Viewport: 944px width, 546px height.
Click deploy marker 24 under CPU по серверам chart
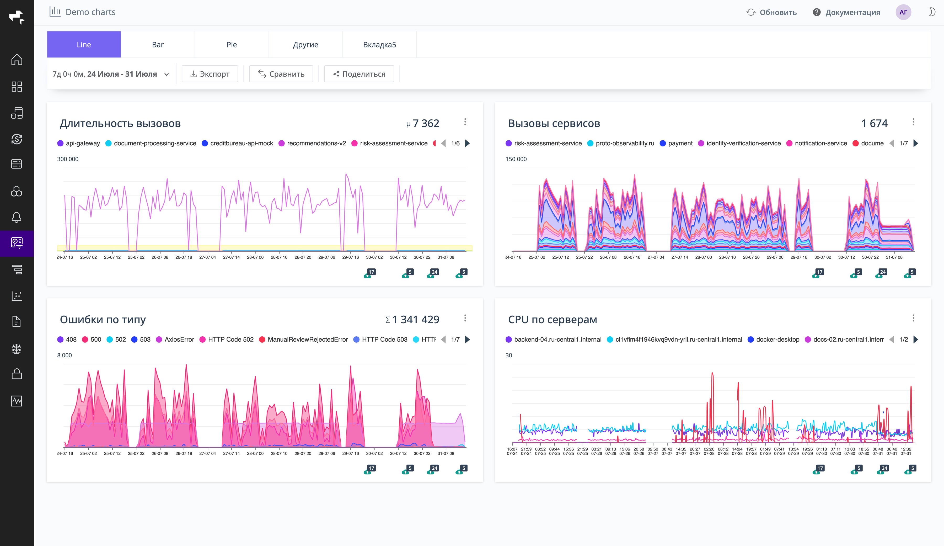(883, 470)
